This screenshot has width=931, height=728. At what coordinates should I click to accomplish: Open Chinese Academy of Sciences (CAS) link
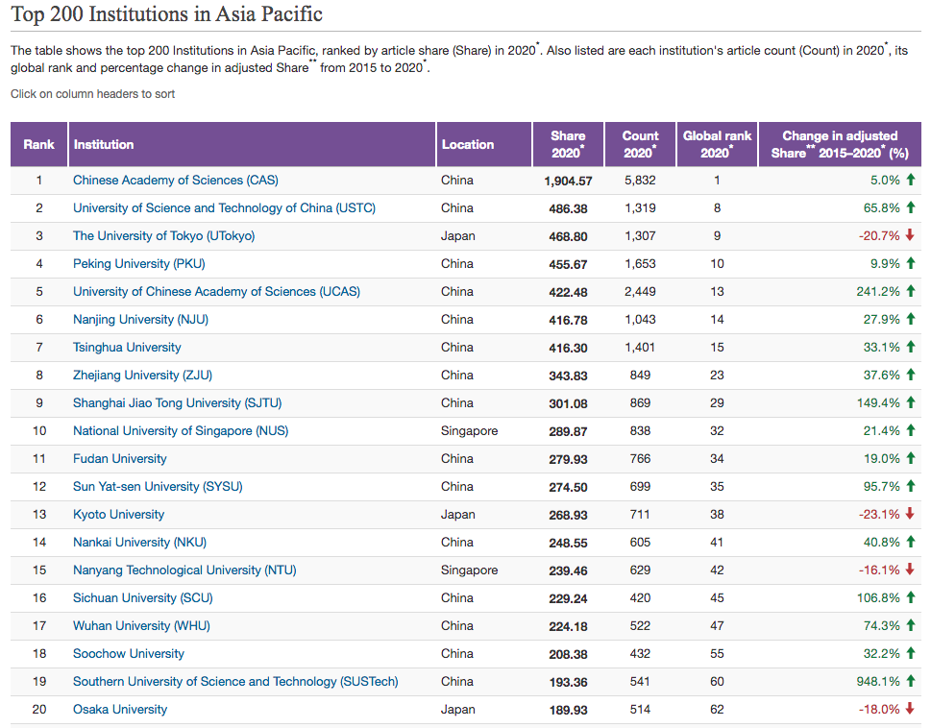coord(176,180)
